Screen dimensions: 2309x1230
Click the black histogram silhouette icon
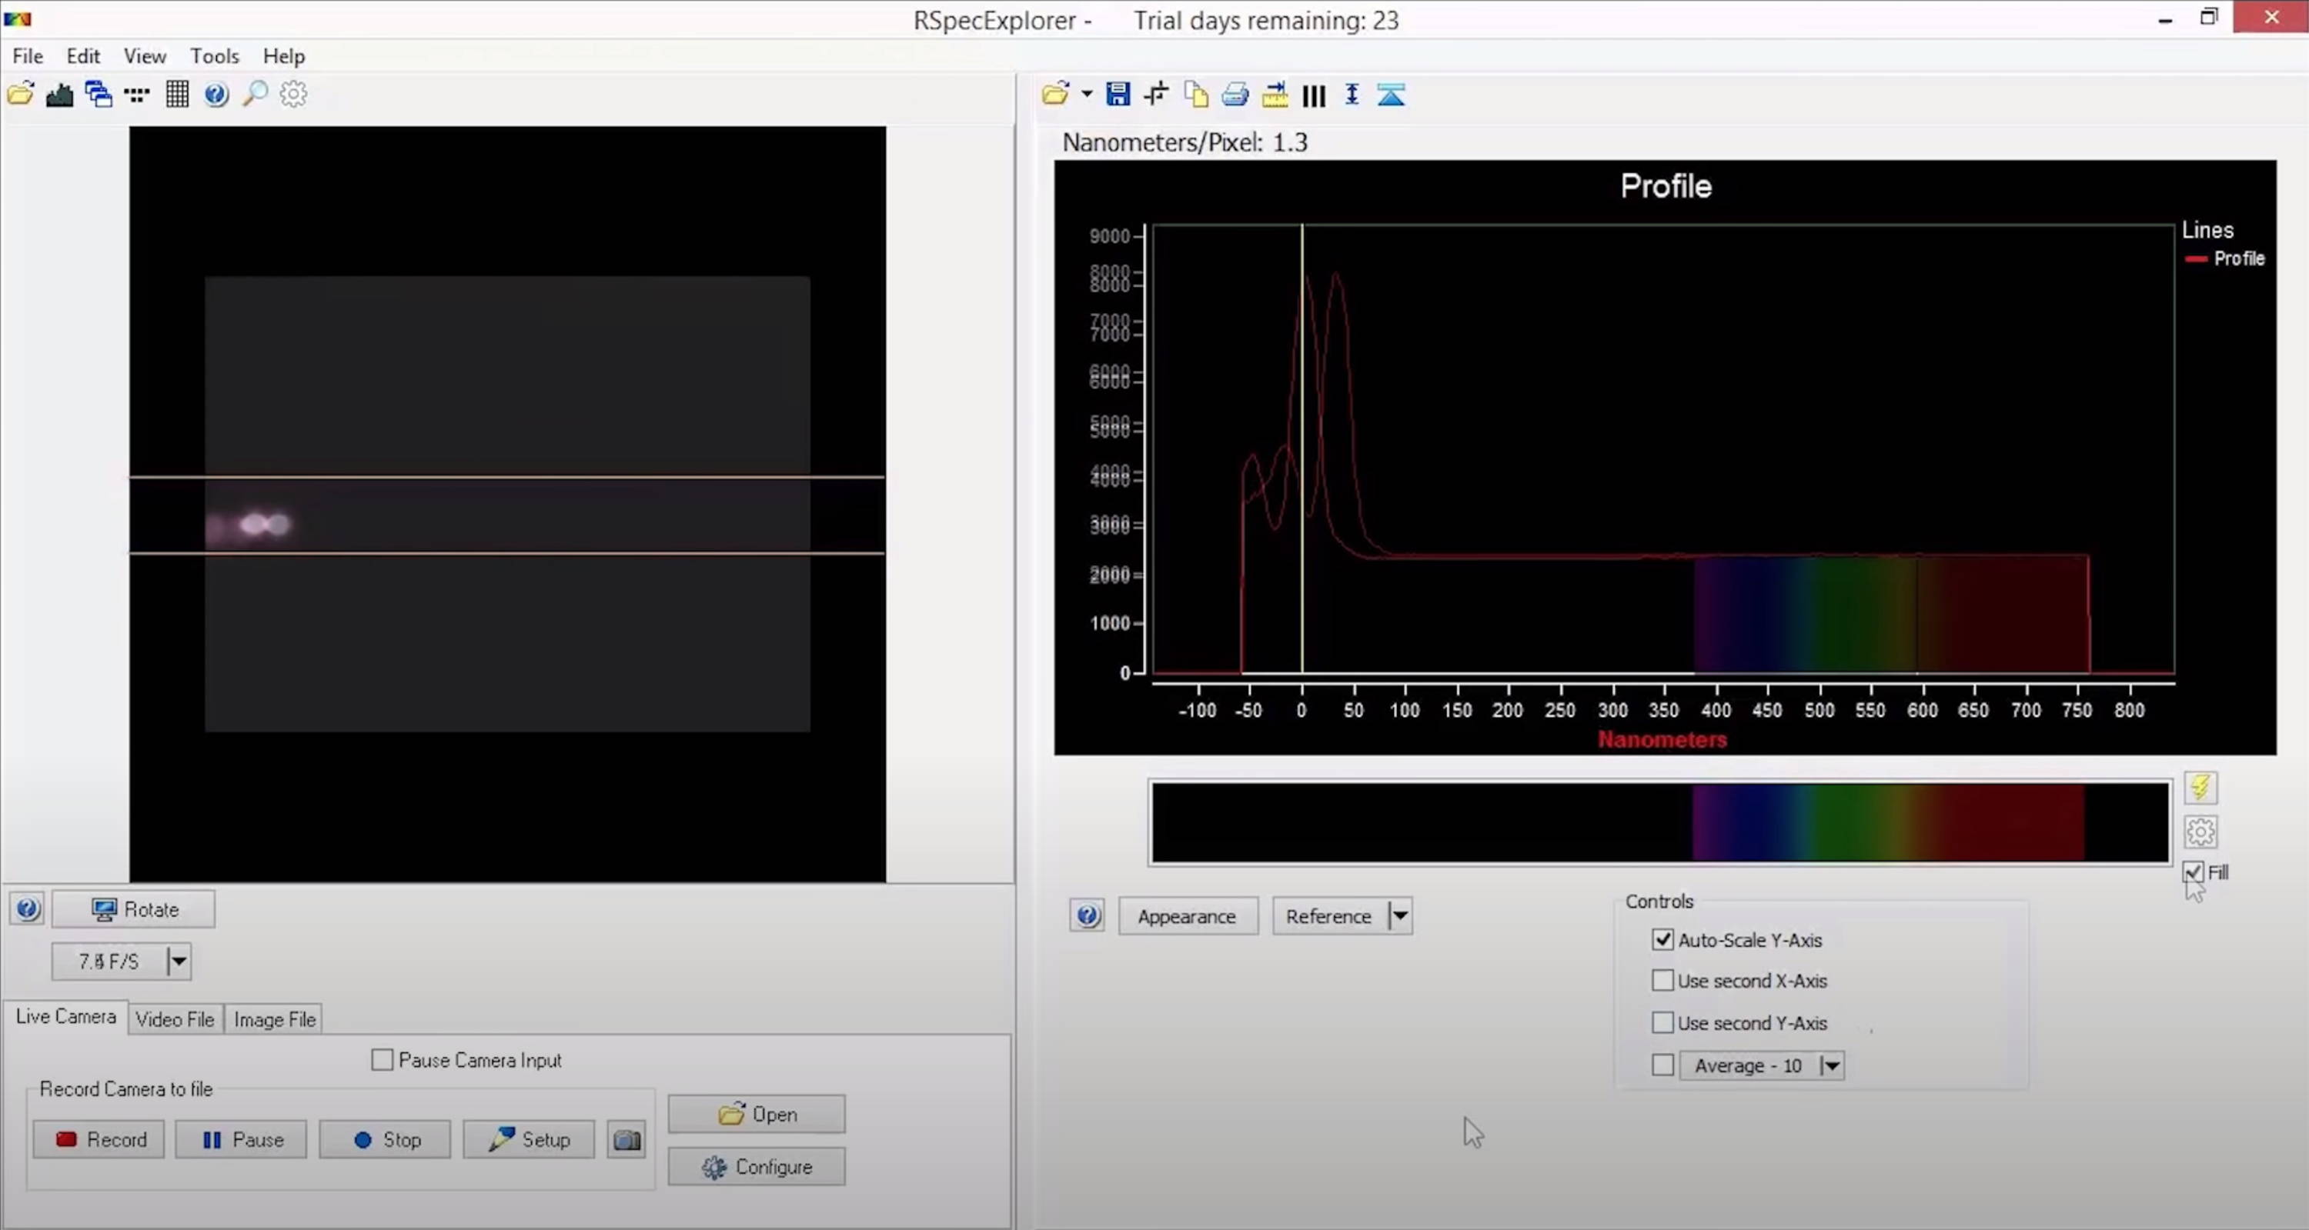tap(59, 94)
